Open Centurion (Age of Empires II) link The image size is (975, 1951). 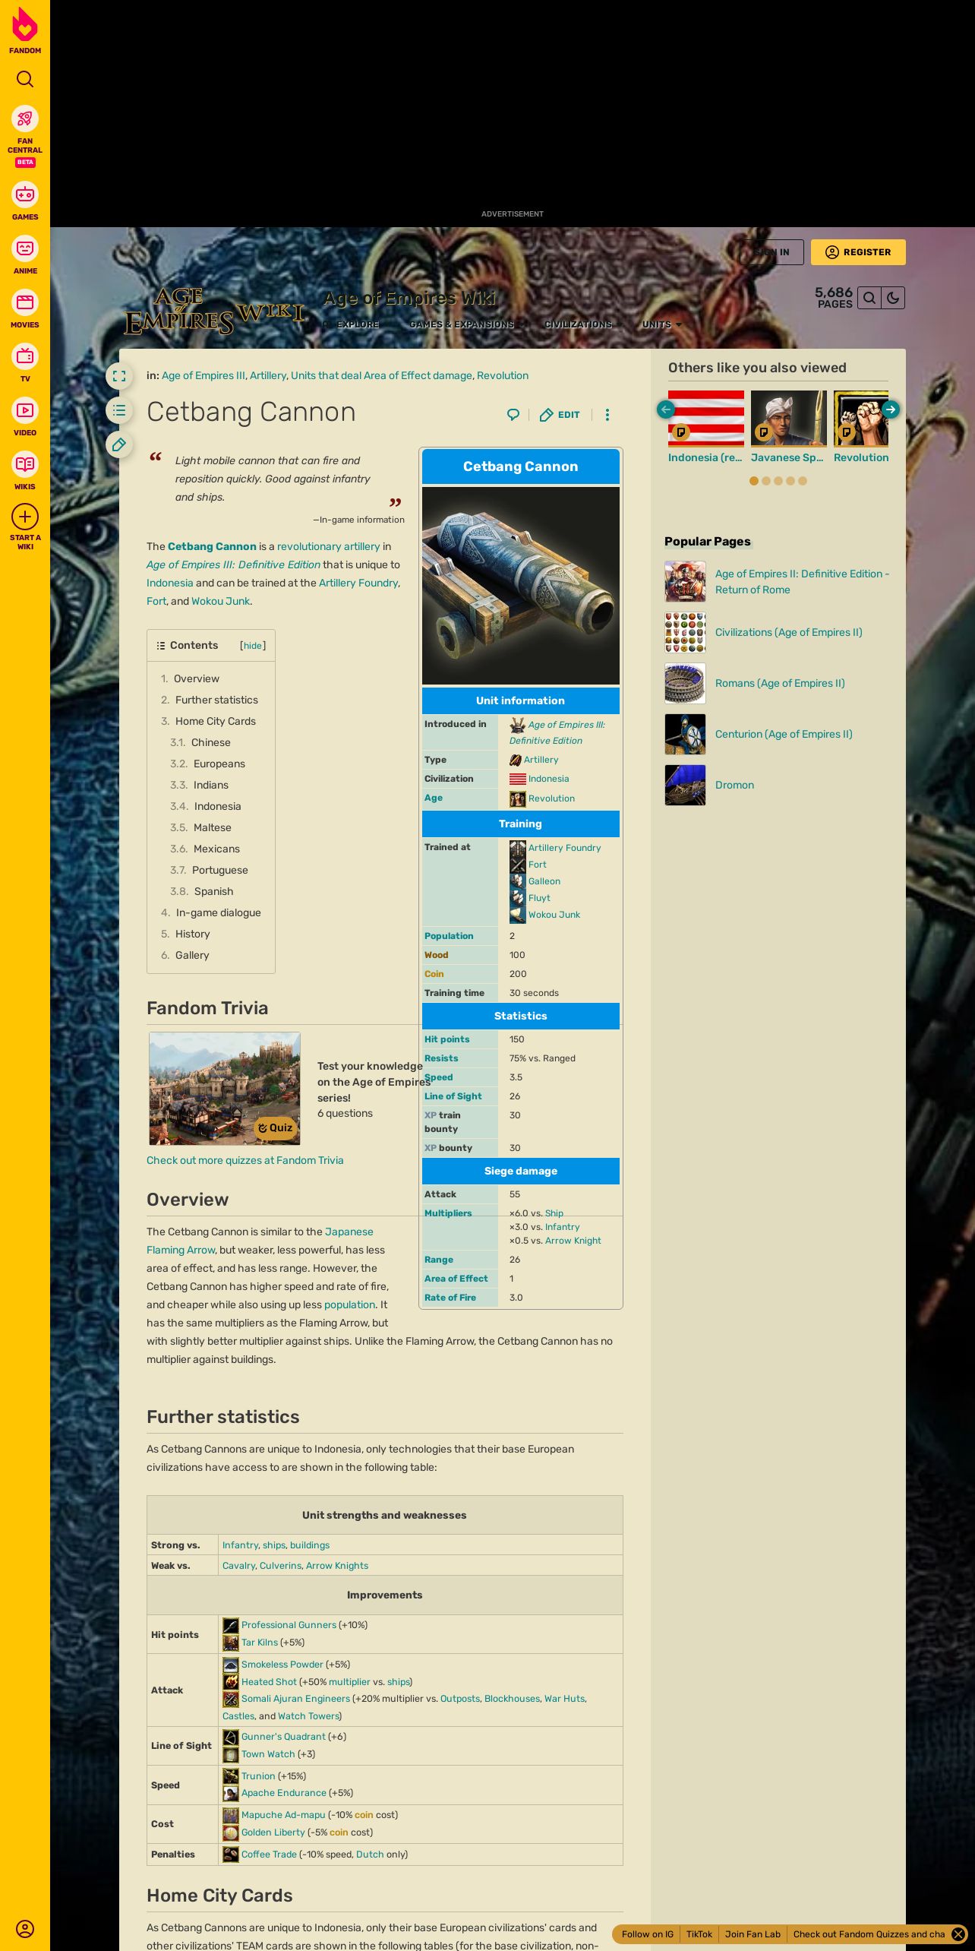784,734
